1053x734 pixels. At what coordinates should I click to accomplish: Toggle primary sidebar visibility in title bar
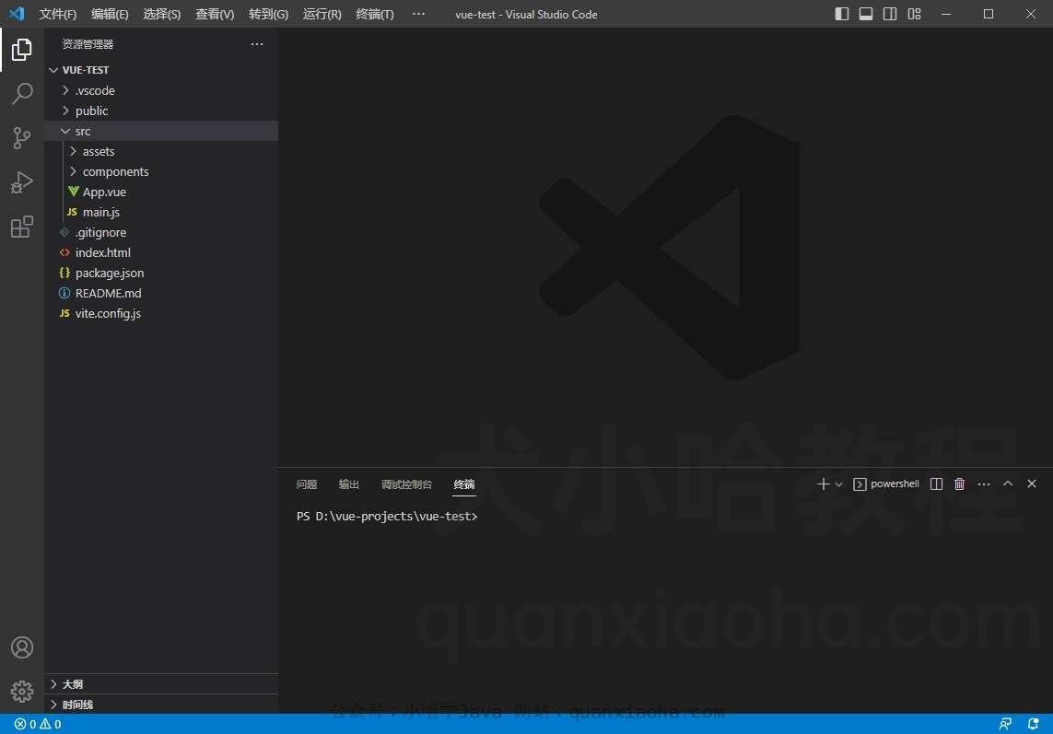point(842,14)
